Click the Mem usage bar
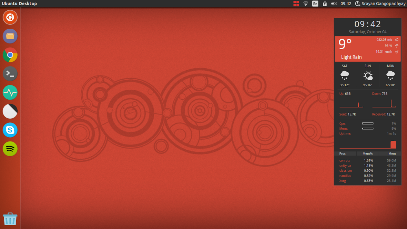The height and width of the screenshot is (229, 407). pos(368,129)
